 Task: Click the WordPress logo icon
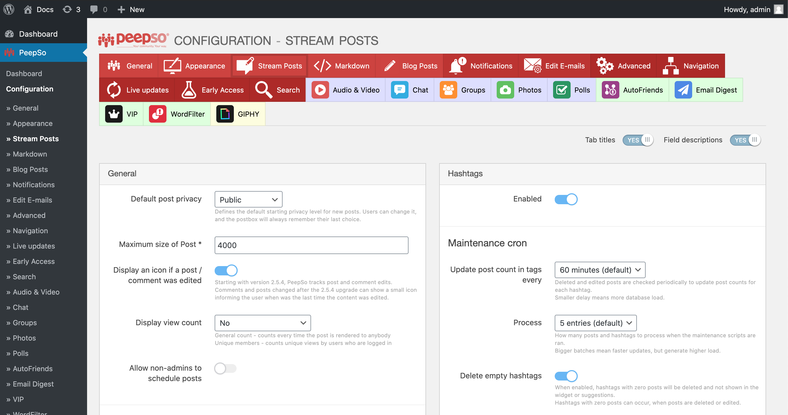coord(9,9)
